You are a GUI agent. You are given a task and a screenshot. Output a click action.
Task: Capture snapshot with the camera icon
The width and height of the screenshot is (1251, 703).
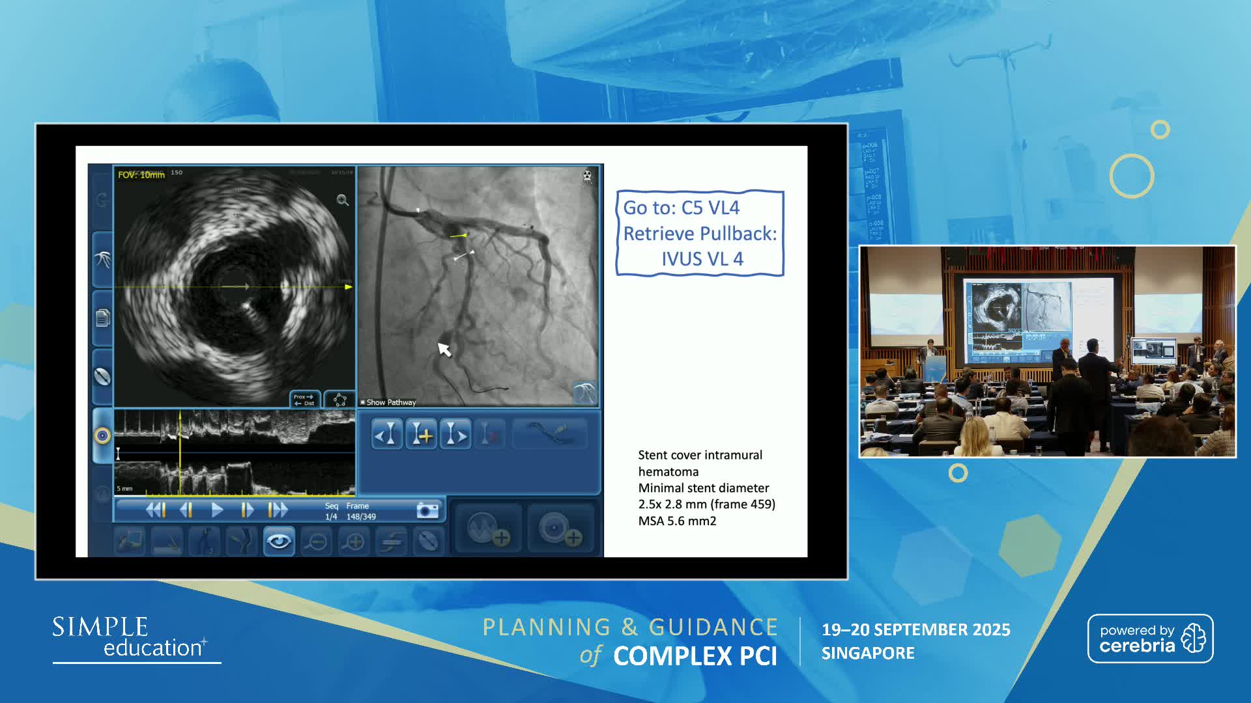click(427, 510)
